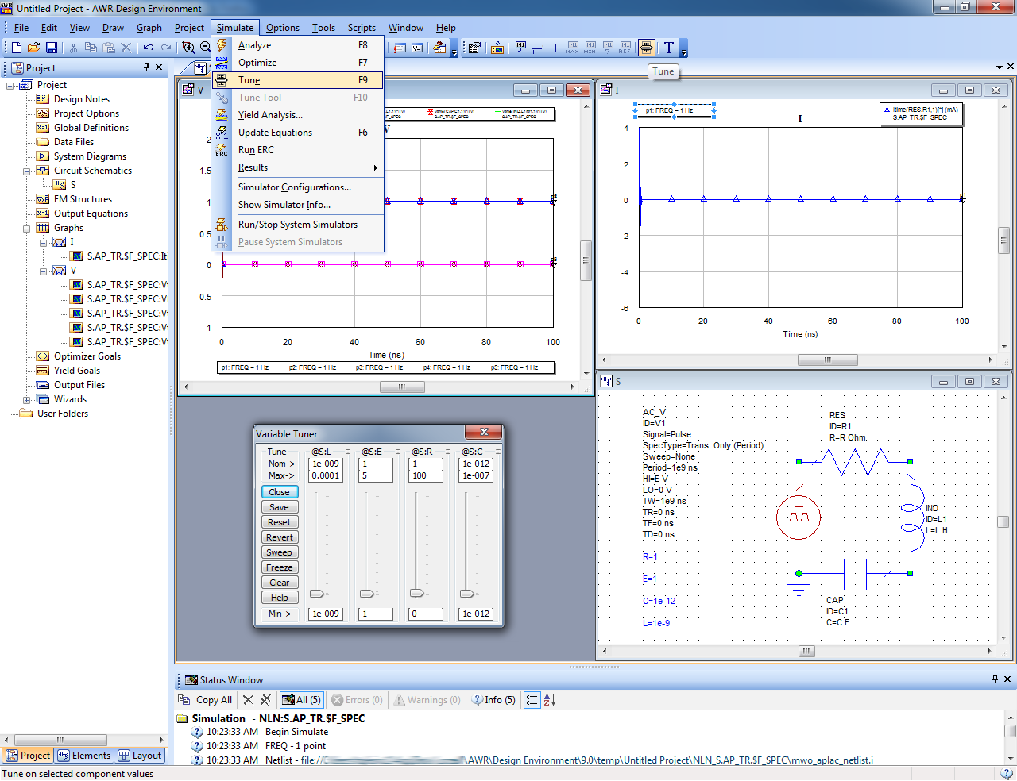Click the @S:L tuner slider handle
The image size is (1017, 781).
317,594
